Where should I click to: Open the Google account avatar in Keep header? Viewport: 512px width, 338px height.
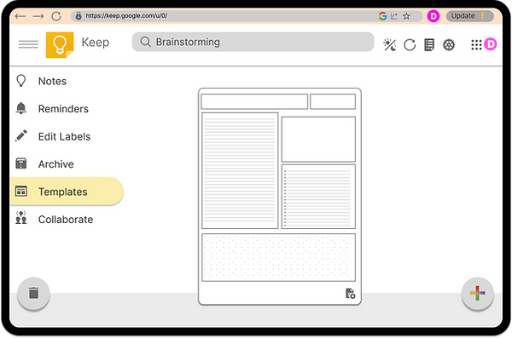click(x=490, y=44)
